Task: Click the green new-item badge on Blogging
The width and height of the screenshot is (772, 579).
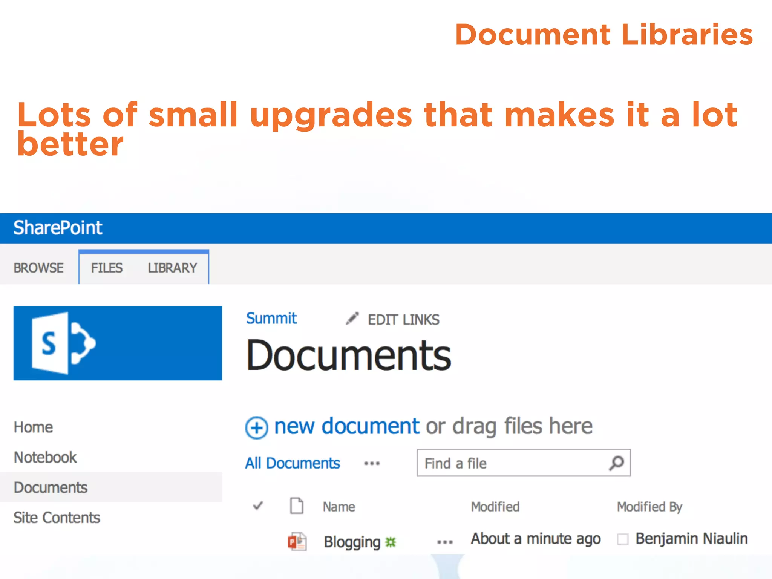Action: click(x=391, y=542)
